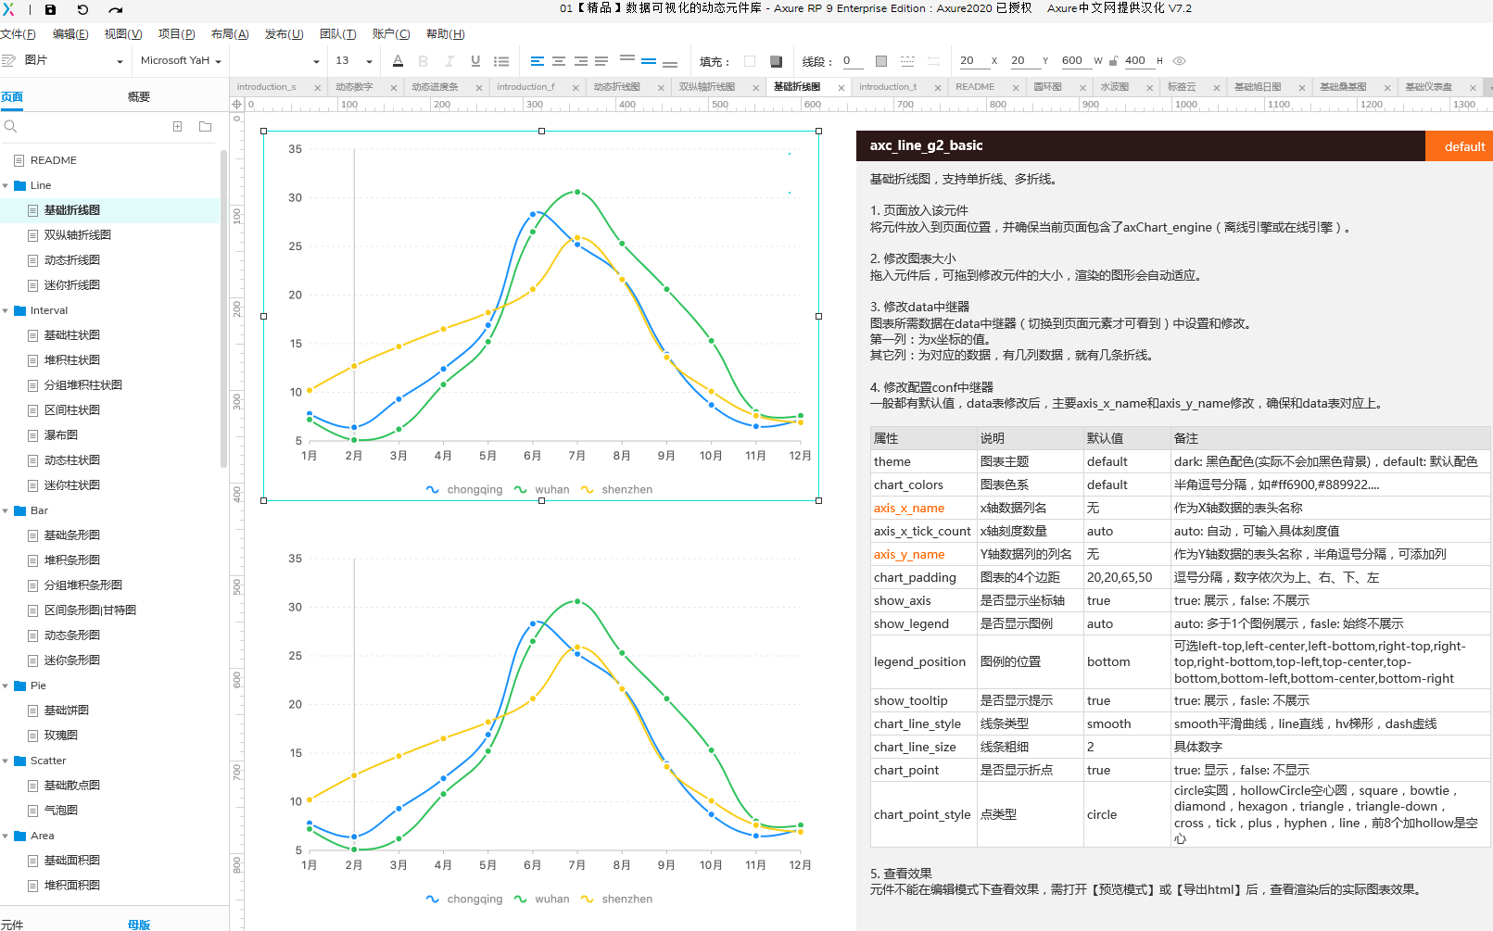Click axis_x_name orange property text

pyautogui.click(x=909, y=509)
